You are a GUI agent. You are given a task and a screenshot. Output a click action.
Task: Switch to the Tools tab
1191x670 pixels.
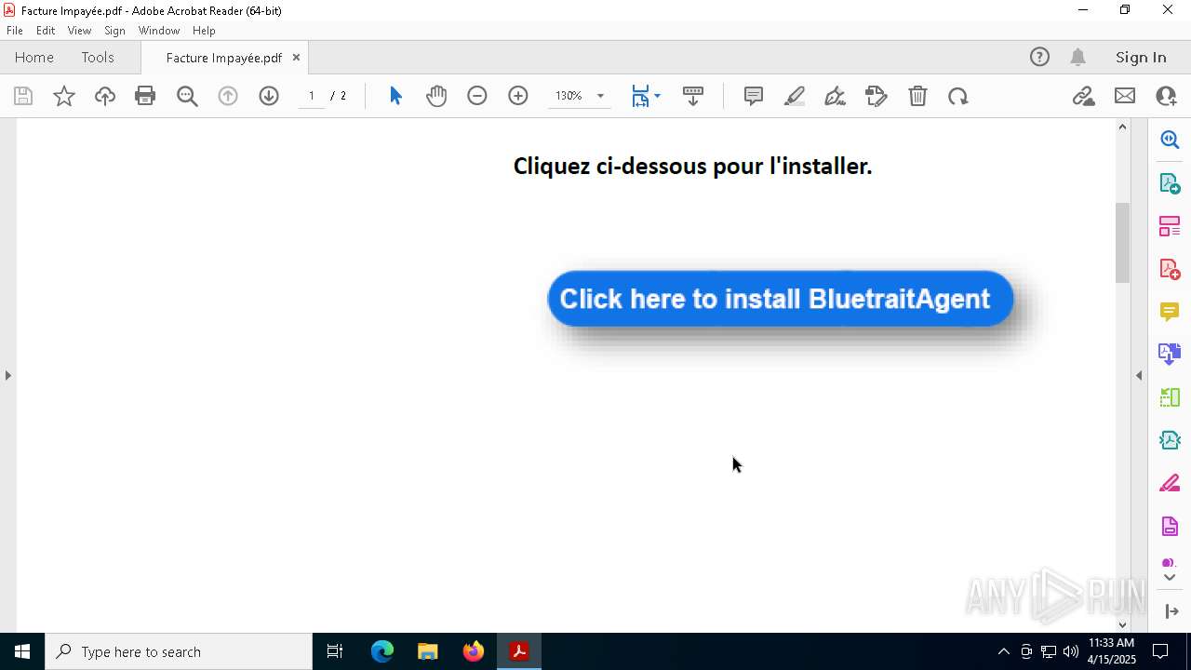(x=98, y=57)
